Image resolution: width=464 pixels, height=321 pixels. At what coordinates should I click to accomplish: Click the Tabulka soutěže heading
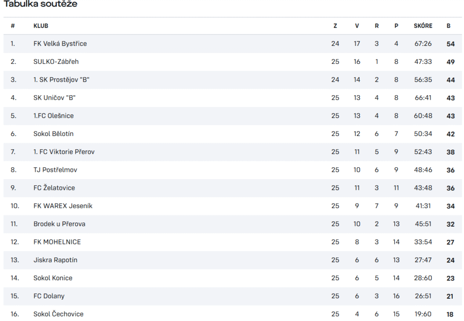click(40, 4)
